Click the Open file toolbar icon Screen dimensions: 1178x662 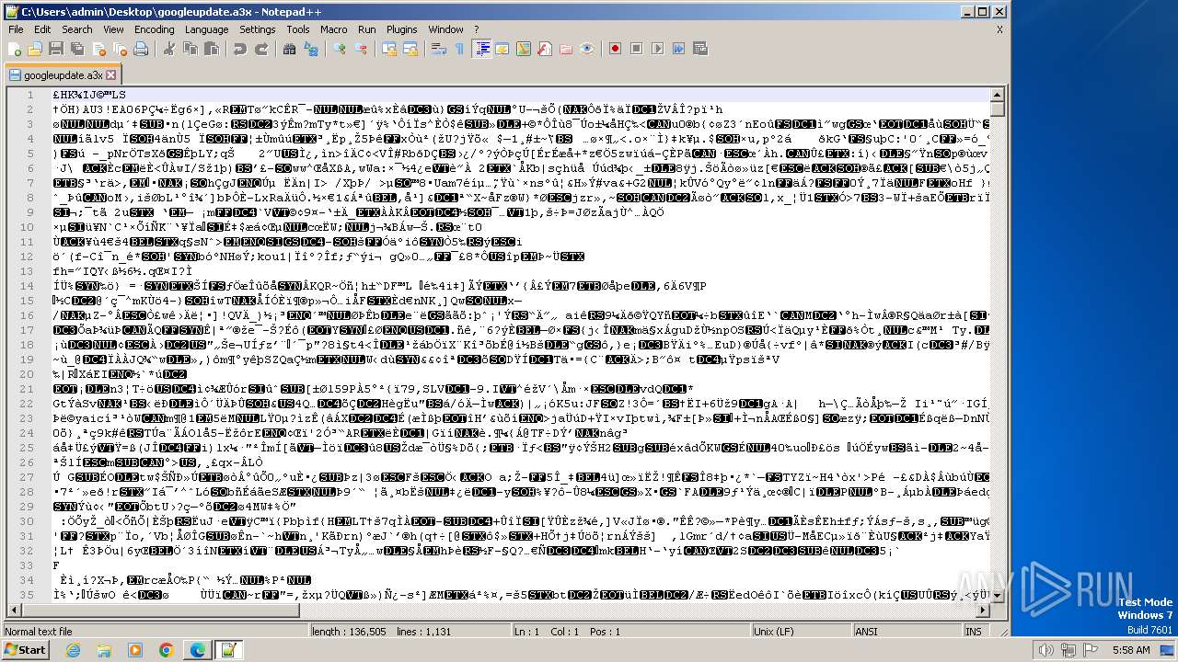coord(35,49)
